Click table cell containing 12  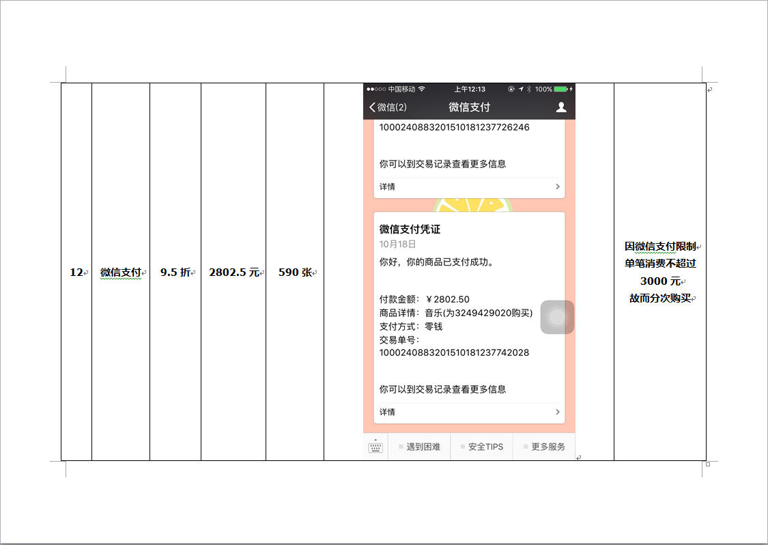pyautogui.click(x=76, y=272)
